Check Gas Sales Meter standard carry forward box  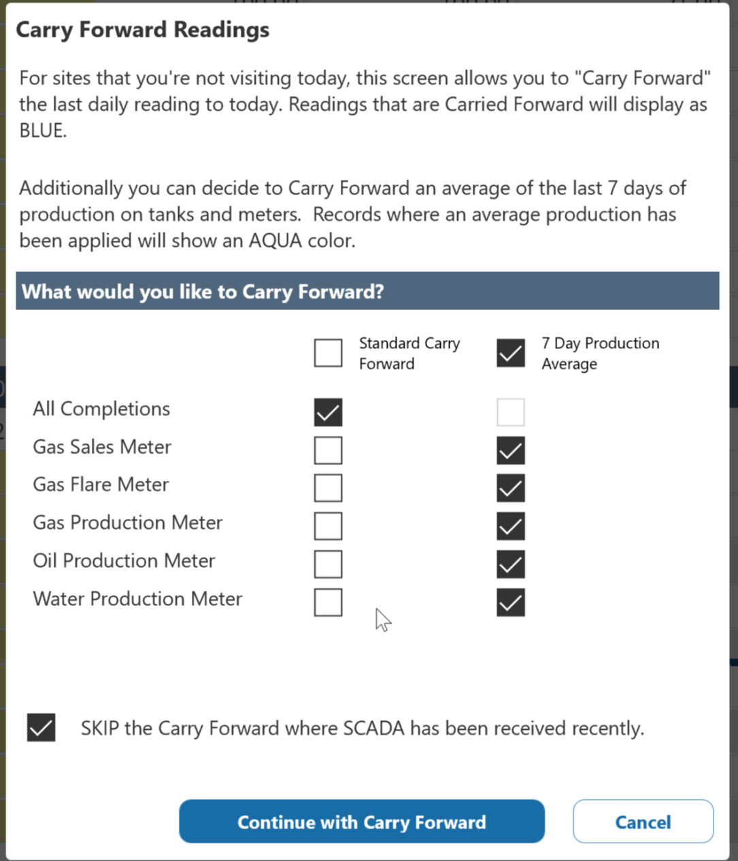point(328,450)
